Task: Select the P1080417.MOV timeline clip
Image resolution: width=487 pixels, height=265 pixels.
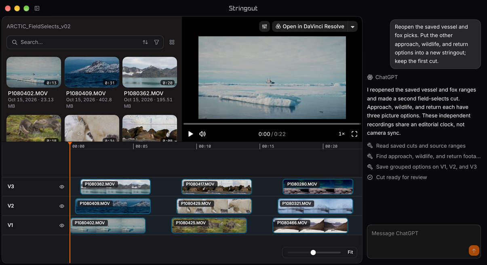Action: tap(217, 187)
